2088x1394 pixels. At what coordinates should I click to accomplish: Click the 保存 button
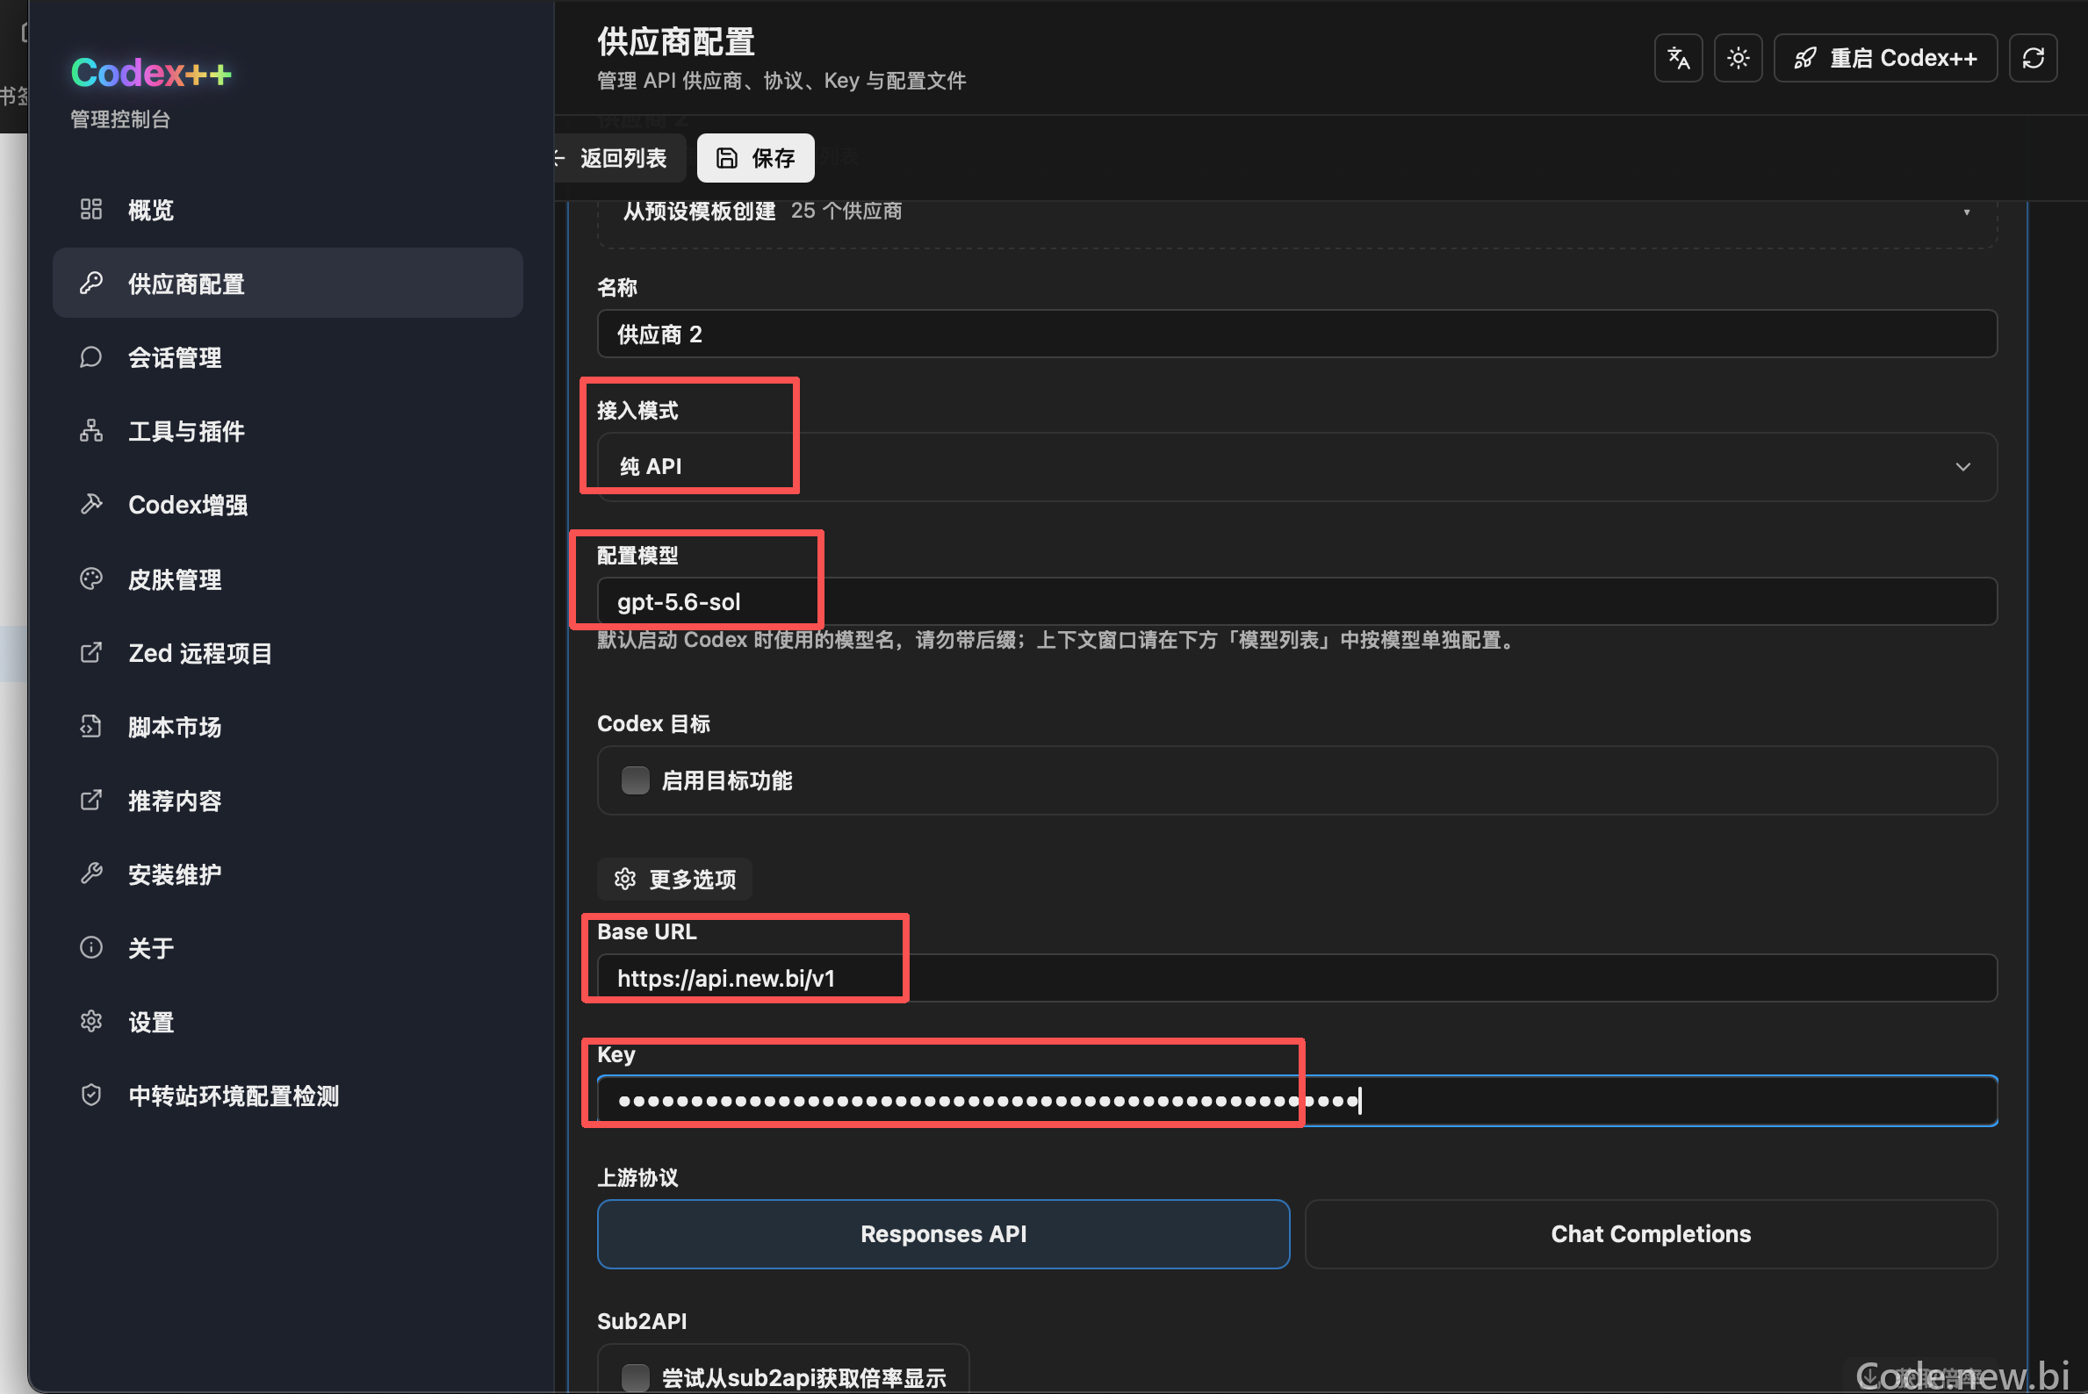pyautogui.click(x=755, y=158)
